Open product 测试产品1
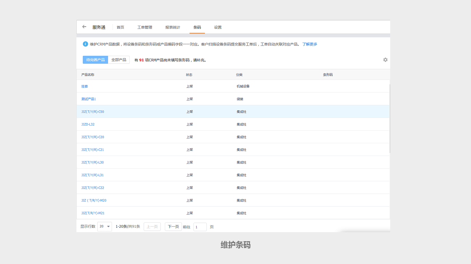This screenshot has width=471, height=264. click(89, 99)
